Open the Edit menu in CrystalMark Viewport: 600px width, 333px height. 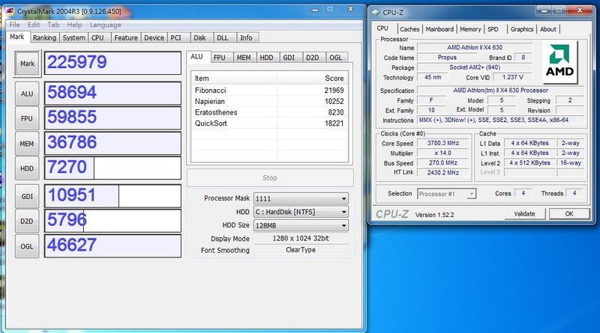click(34, 25)
